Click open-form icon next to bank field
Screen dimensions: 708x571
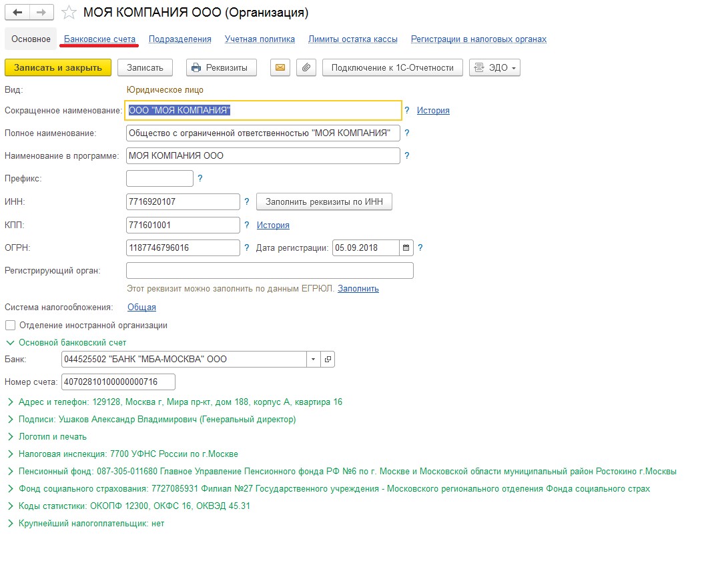click(x=328, y=359)
